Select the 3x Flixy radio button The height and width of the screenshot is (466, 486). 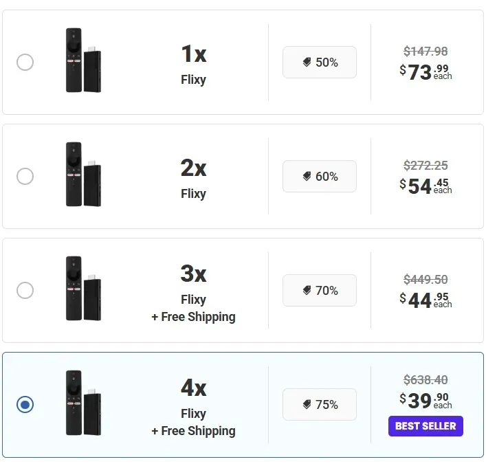tap(25, 291)
